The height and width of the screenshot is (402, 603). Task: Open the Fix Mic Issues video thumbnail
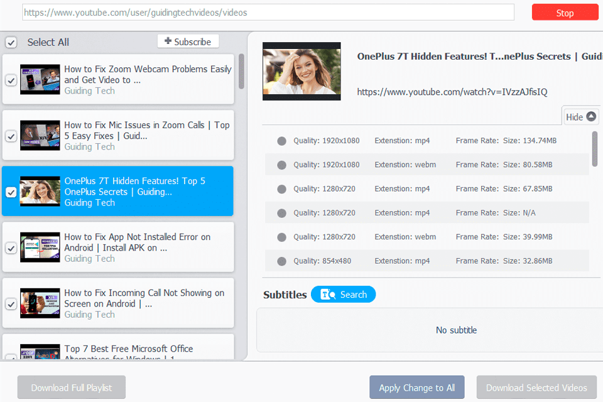pos(40,136)
